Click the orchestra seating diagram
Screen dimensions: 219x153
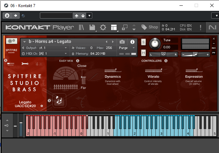point(66,73)
